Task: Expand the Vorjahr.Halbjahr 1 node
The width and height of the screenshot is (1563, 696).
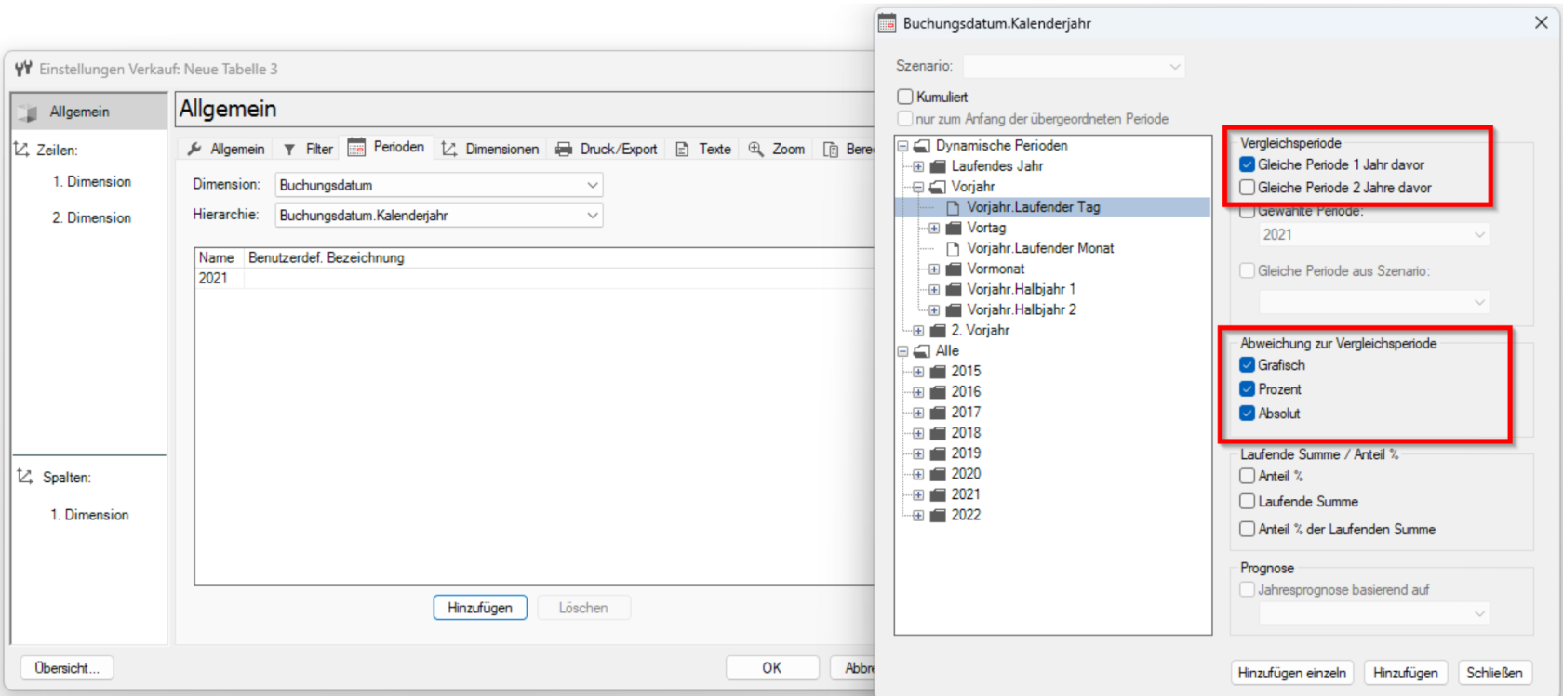Action: click(934, 289)
